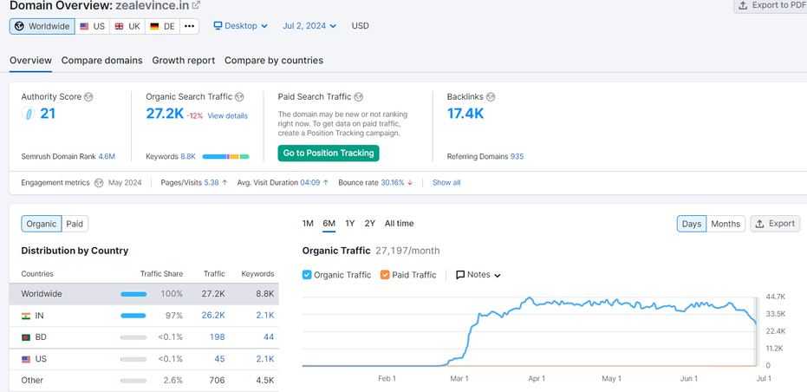
Task: Open the View details link
Action: pyautogui.click(x=227, y=116)
